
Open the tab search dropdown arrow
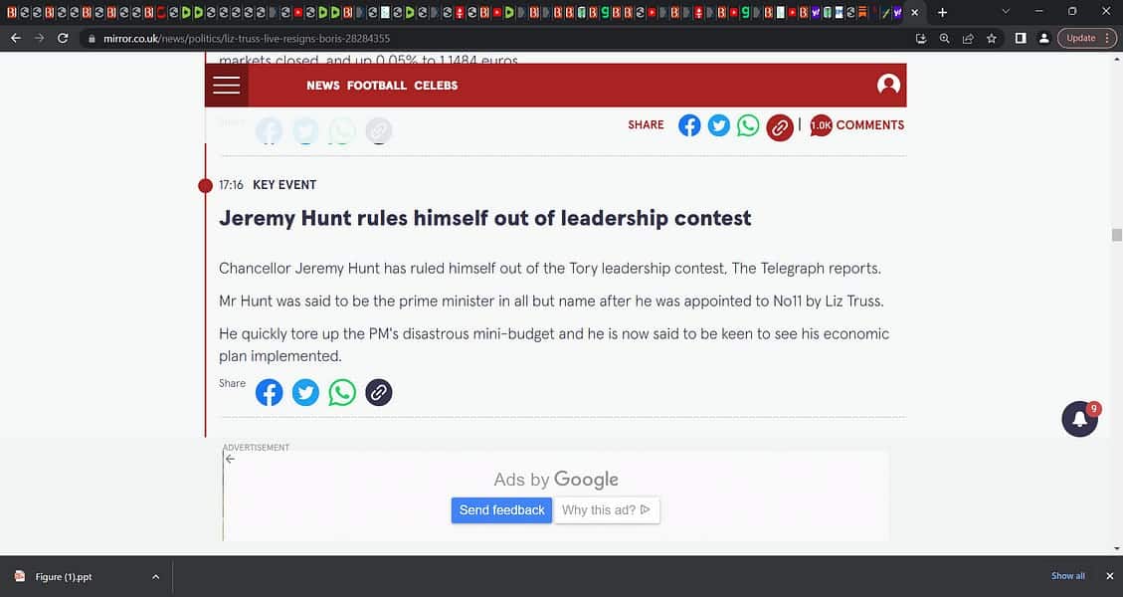click(x=1006, y=12)
